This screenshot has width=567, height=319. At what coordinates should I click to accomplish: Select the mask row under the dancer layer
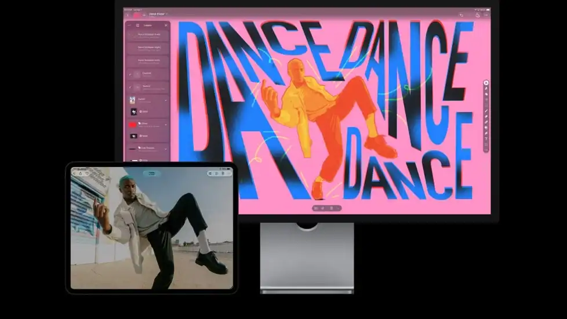coord(147,112)
